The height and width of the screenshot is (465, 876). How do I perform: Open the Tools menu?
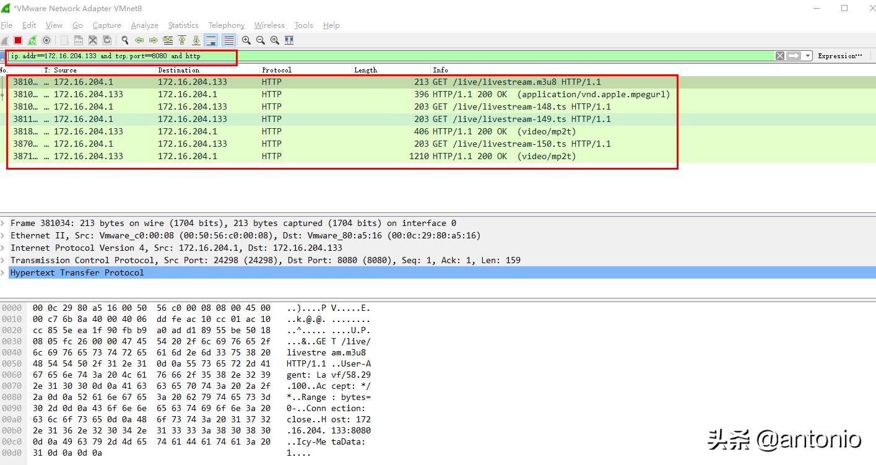pos(304,25)
